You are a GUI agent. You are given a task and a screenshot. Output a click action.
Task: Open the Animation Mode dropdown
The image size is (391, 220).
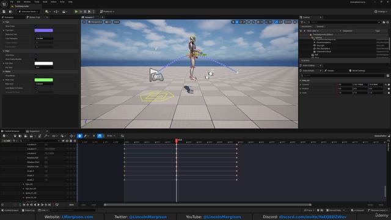point(28,12)
